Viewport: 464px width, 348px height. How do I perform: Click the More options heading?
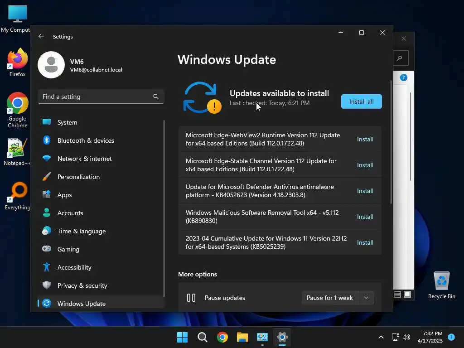198,274
